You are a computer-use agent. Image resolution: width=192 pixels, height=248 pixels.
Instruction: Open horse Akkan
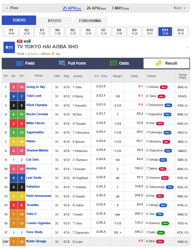point(31,141)
